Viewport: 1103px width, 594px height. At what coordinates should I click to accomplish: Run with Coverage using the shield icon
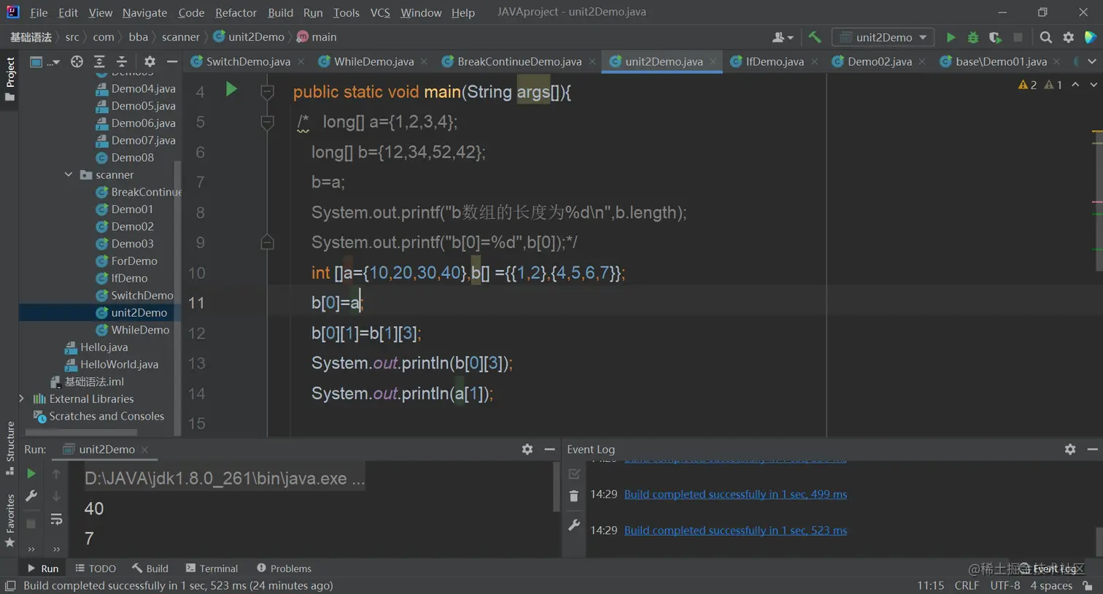995,37
